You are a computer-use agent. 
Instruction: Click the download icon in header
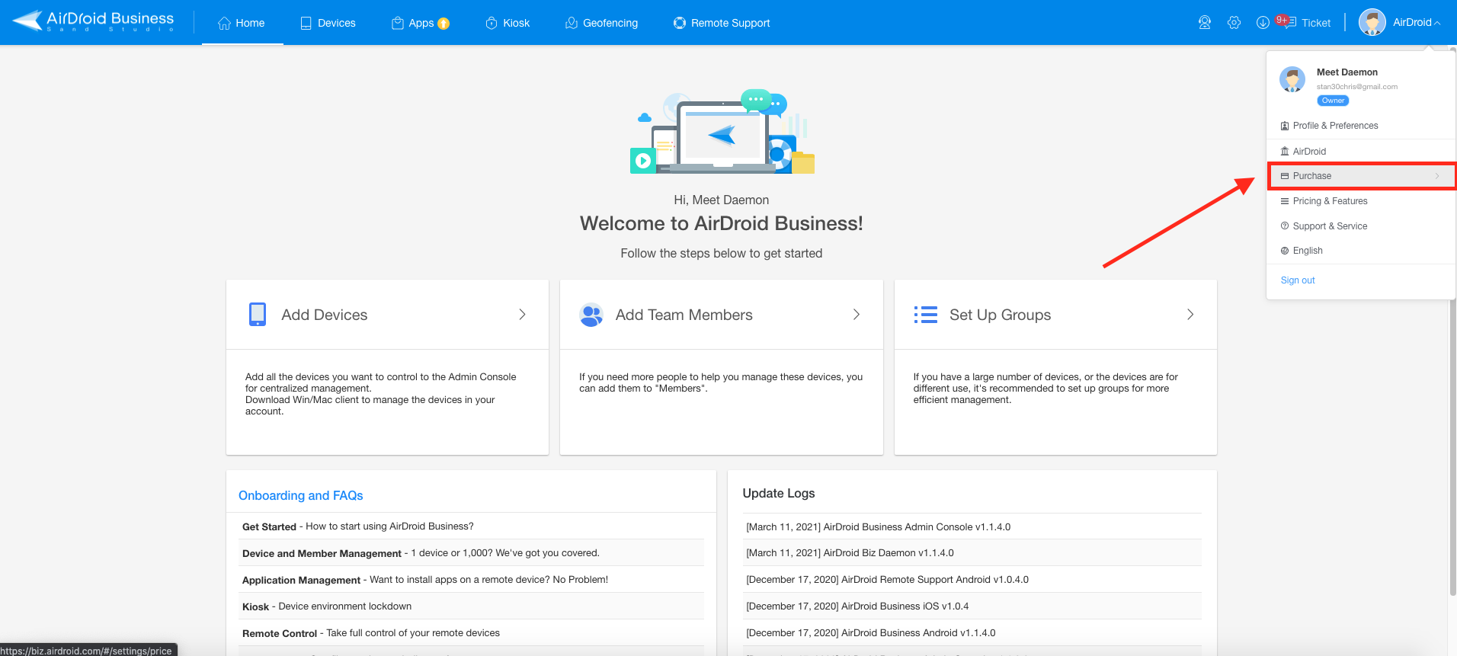[x=1263, y=23]
